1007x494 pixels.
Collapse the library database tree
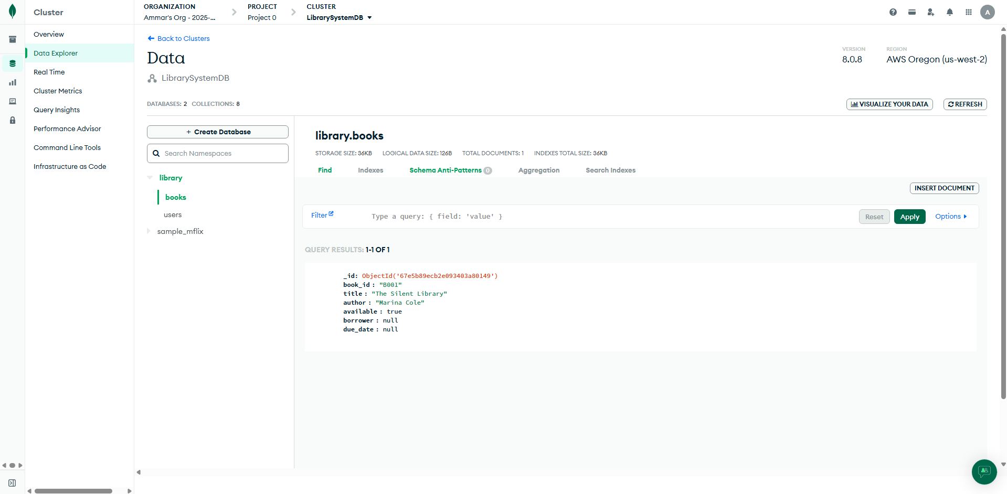pos(150,178)
